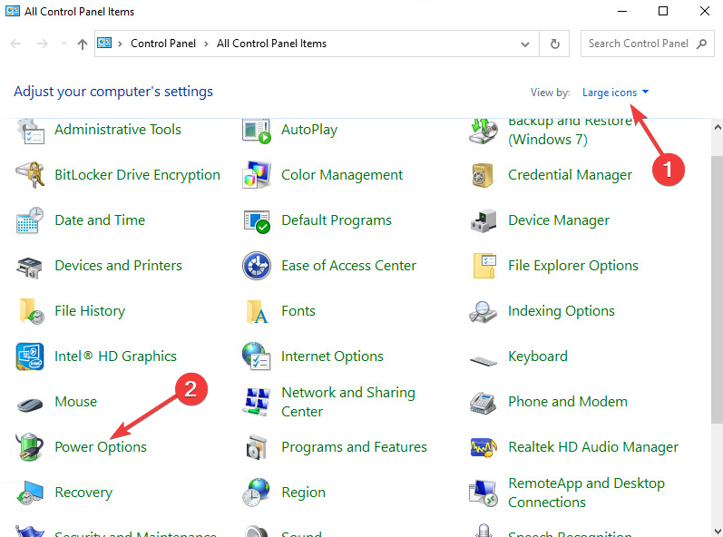Click the vertical scrollbar thumb
The width and height of the screenshot is (723, 537).
click(x=717, y=289)
